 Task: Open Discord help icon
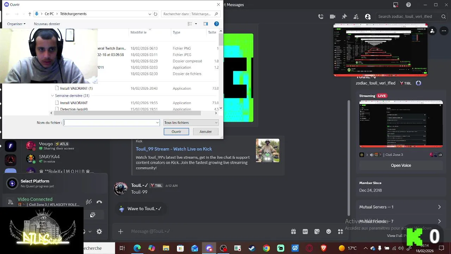(x=408, y=5)
